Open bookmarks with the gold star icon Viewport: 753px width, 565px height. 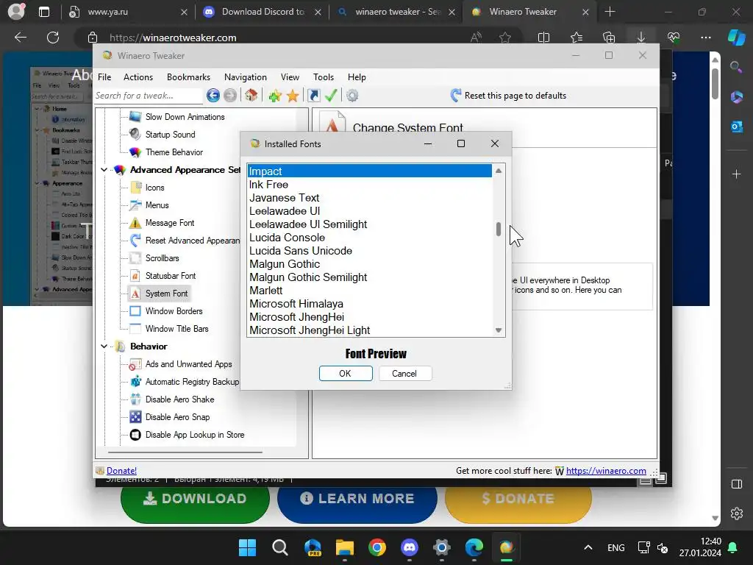(x=293, y=96)
